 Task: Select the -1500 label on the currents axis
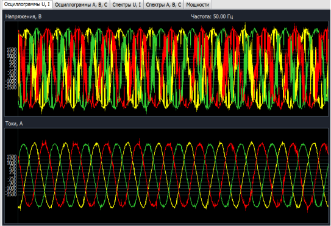pos(11,194)
